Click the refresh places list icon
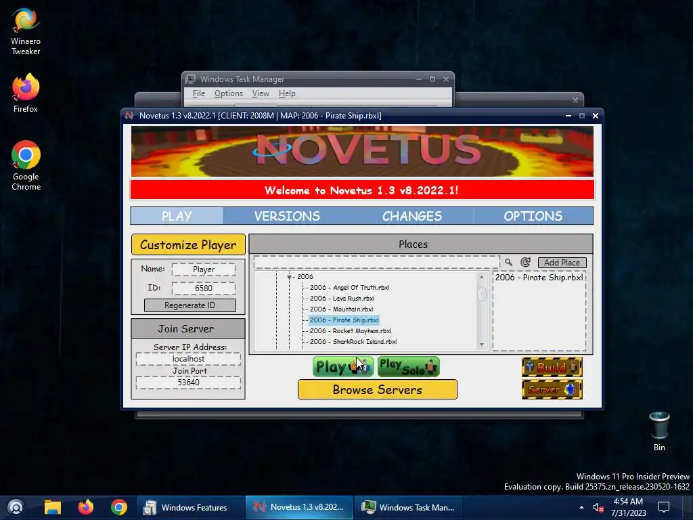This screenshot has width=693, height=520. pyautogui.click(x=525, y=262)
